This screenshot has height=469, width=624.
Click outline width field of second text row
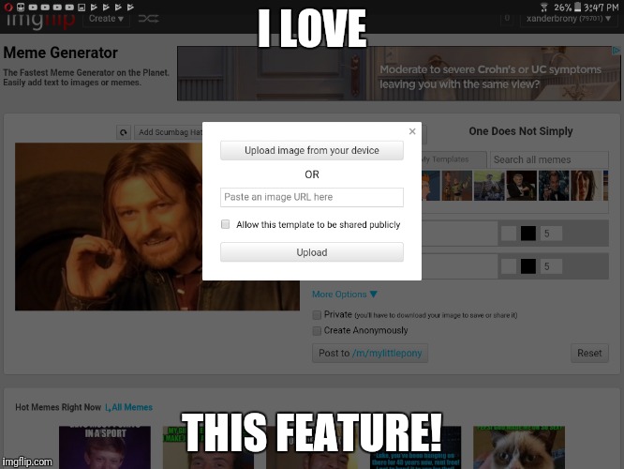point(551,266)
